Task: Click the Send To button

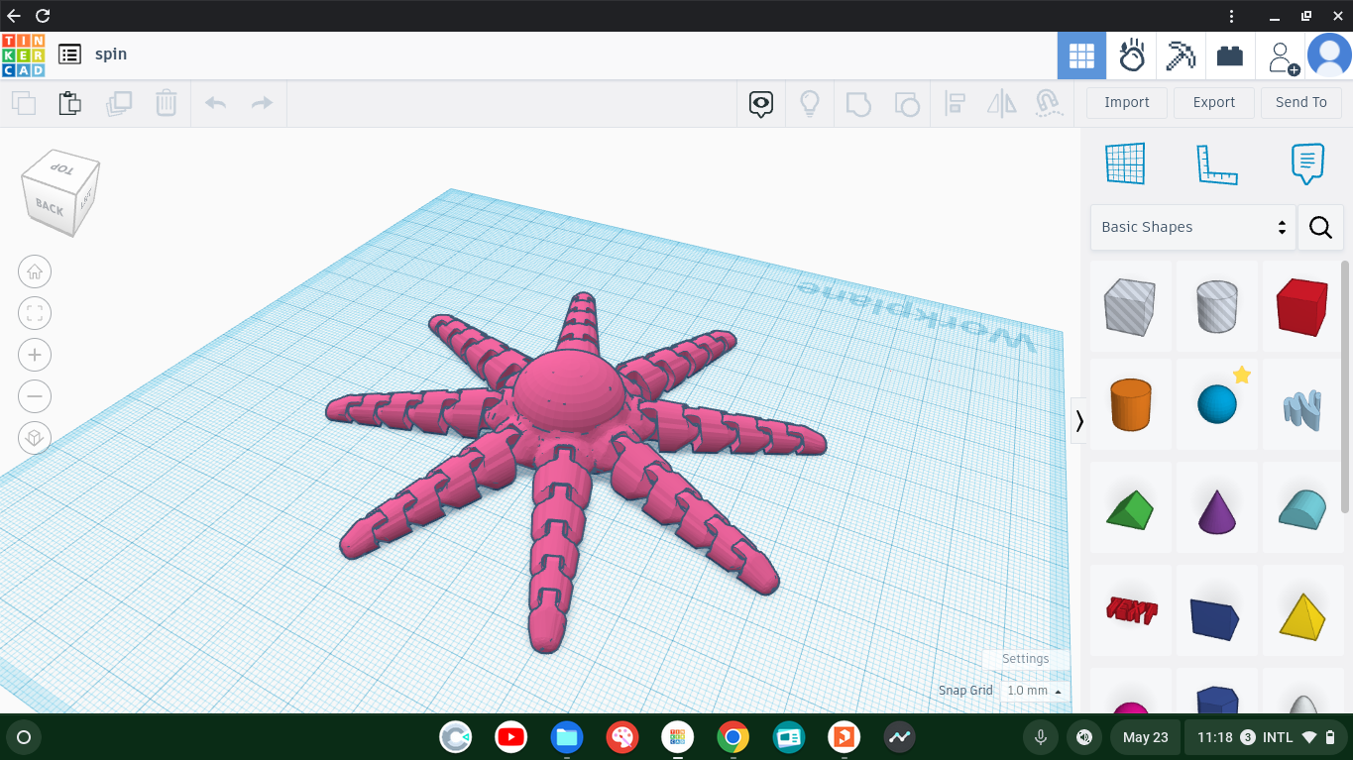Action: coord(1301,103)
